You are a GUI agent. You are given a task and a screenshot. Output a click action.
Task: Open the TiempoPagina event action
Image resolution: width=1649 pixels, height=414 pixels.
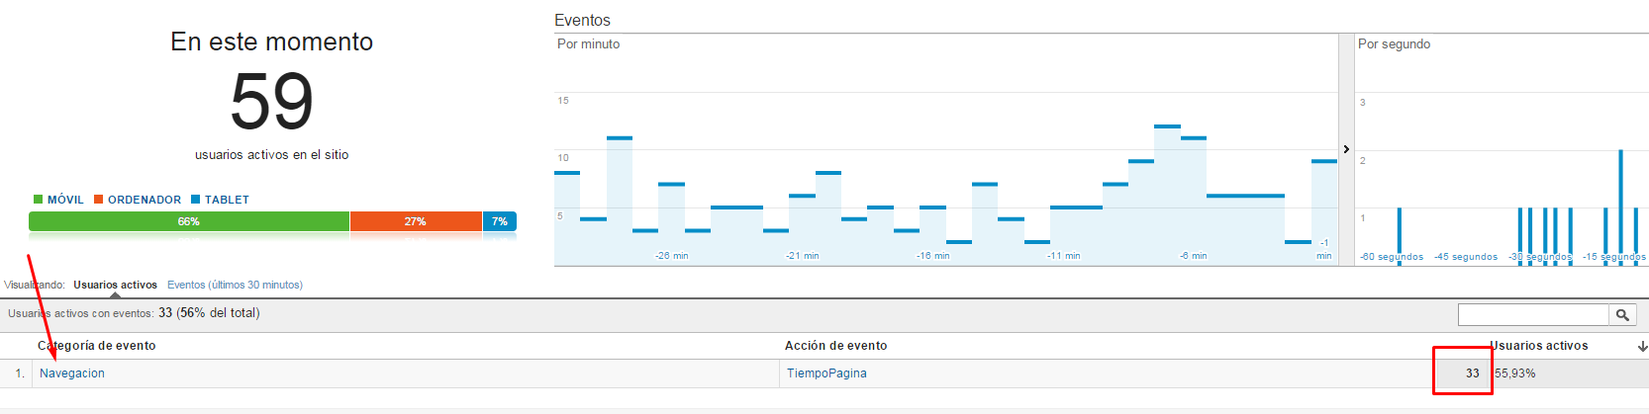coord(826,373)
